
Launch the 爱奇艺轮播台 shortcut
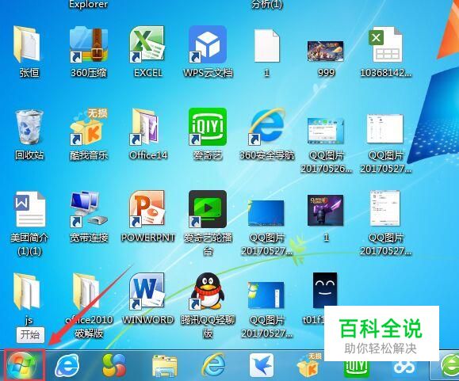(208, 209)
